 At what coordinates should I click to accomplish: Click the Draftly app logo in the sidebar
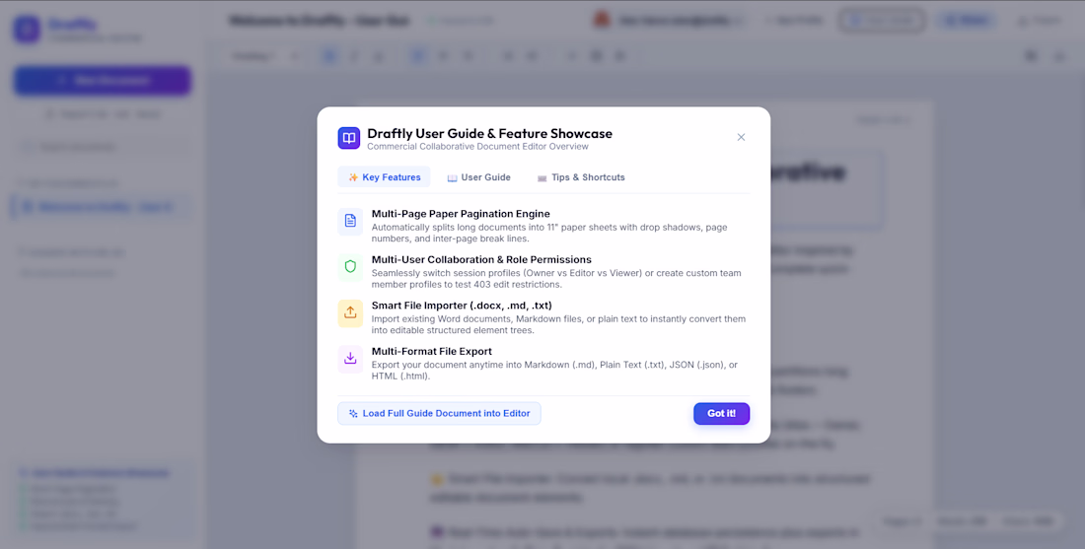point(27,30)
